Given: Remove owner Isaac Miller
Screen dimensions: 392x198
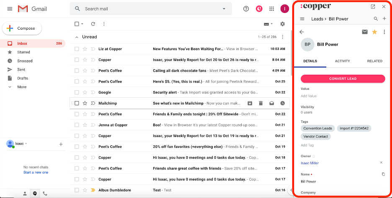Looking at the screenshot, I should [381, 162].
